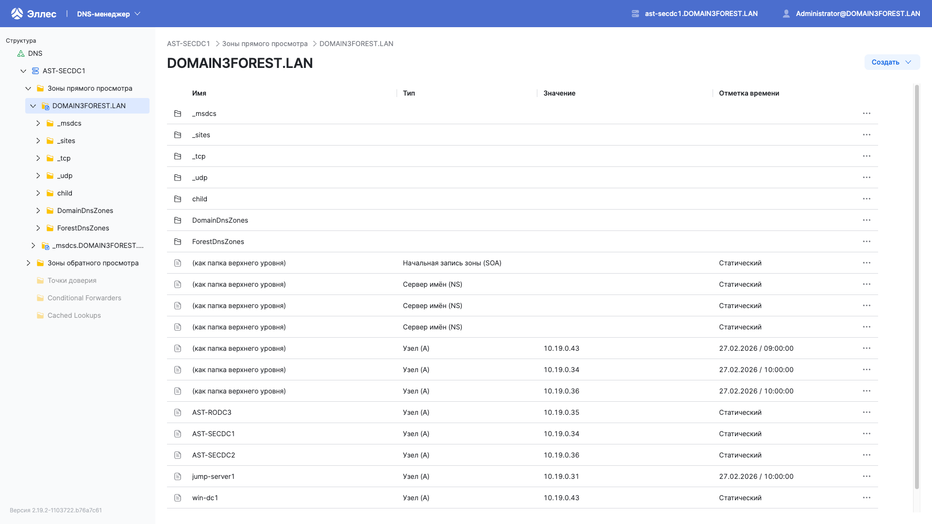Select Зоны прямого просмотра in breadcrumb
Viewport: 932px width, 524px height.
pyautogui.click(x=265, y=44)
